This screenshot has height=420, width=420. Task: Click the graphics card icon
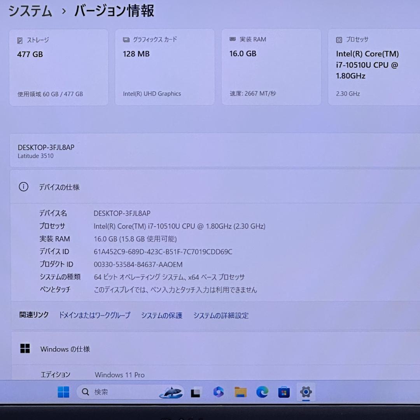[126, 40]
